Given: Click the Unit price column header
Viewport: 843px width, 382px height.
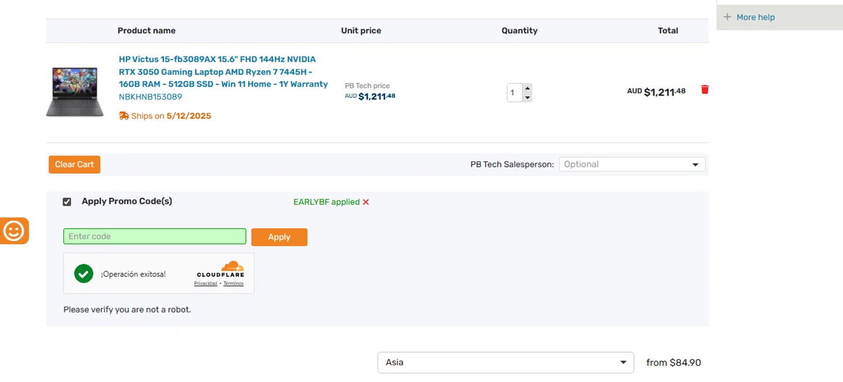Looking at the screenshot, I should click(361, 31).
